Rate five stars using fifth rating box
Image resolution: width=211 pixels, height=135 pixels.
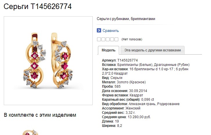click(117, 39)
